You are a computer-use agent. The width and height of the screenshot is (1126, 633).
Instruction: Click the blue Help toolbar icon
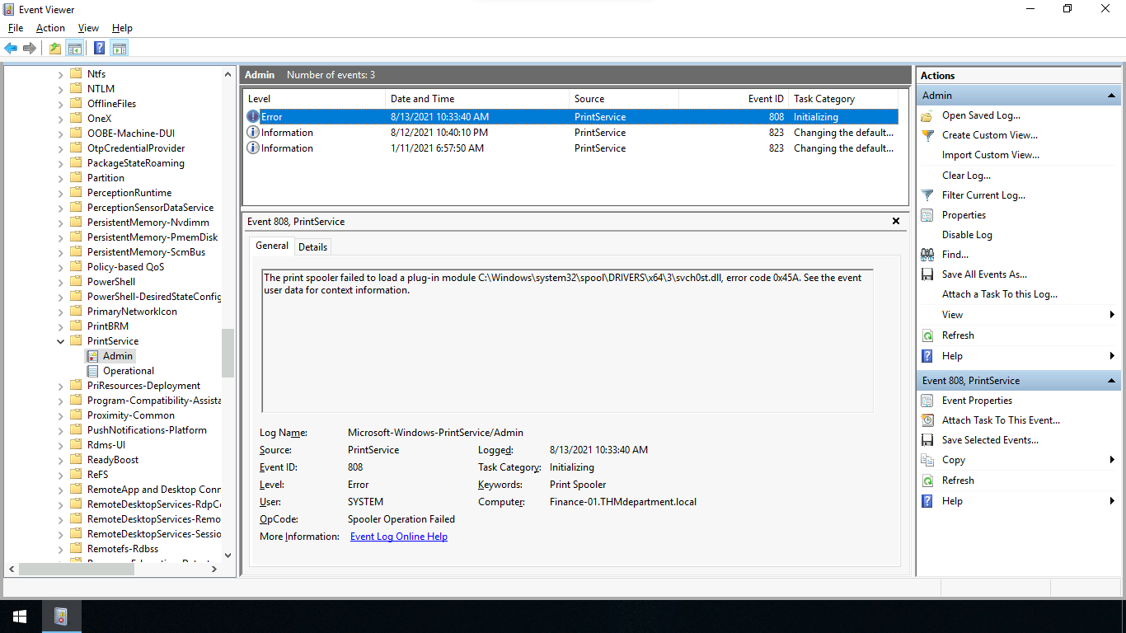click(99, 48)
